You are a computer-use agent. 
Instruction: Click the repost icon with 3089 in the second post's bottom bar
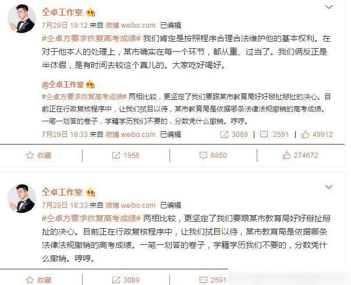pos(116,280)
